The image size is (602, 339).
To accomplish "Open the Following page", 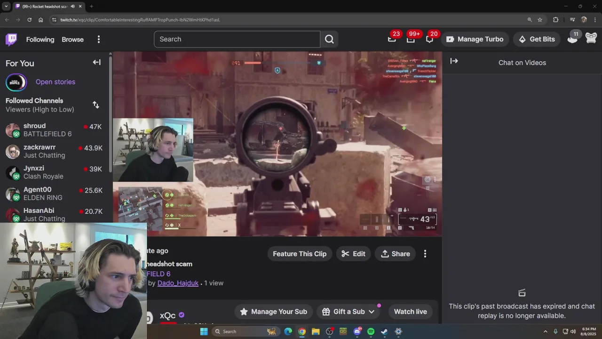I will [40, 40].
